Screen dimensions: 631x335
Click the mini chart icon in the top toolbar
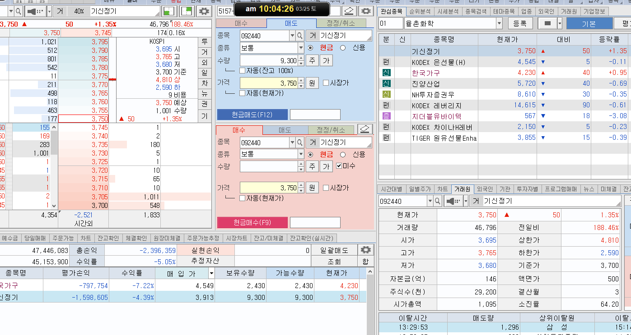(169, 11)
